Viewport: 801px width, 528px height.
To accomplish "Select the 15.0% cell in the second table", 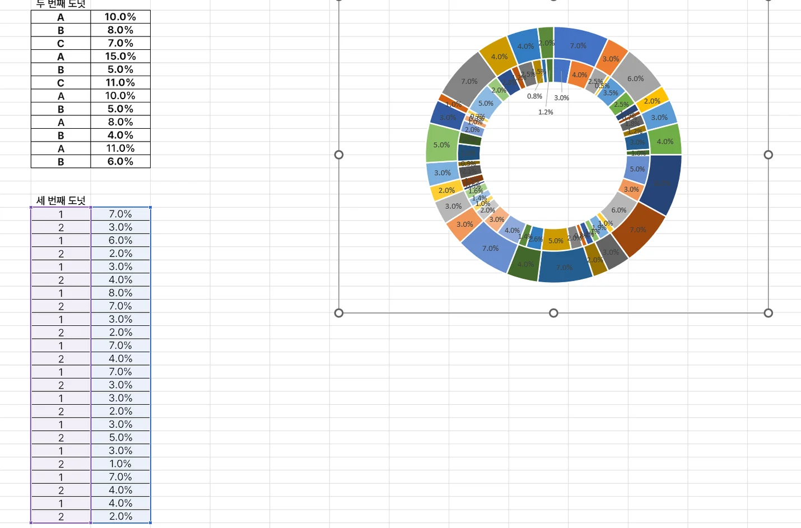I will tap(120, 56).
